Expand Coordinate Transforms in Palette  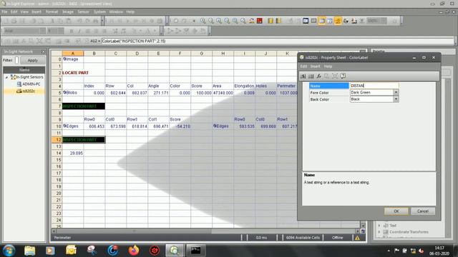tap(379, 232)
